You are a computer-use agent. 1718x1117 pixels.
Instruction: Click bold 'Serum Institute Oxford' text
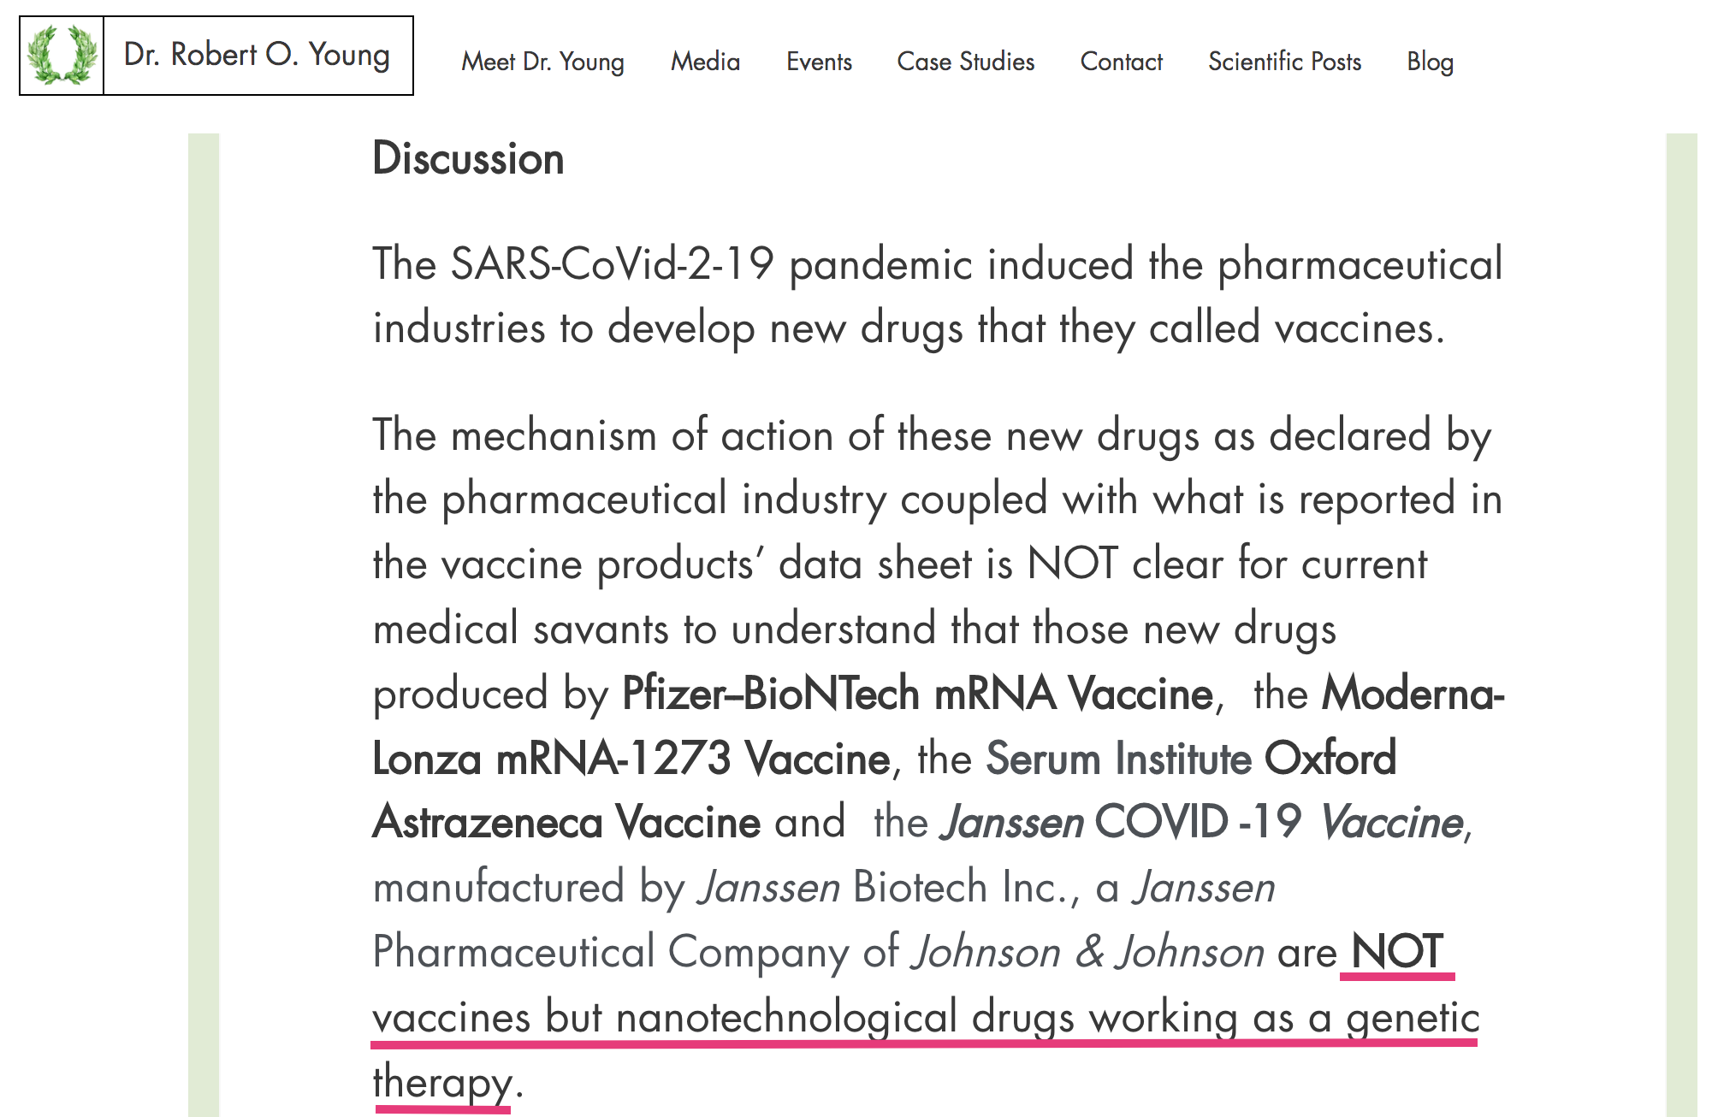click(1191, 759)
